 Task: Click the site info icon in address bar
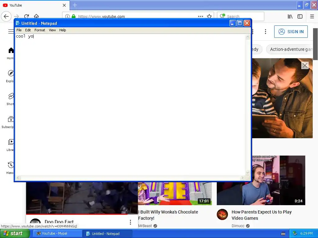click(67, 16)
